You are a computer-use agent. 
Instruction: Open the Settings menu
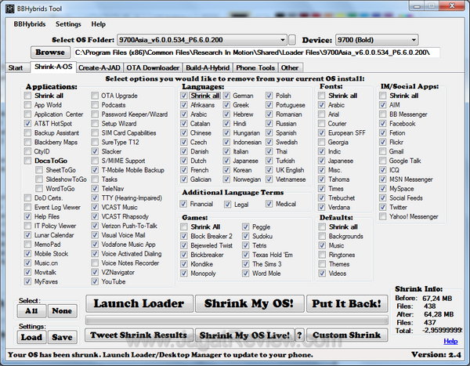point(68,24)
